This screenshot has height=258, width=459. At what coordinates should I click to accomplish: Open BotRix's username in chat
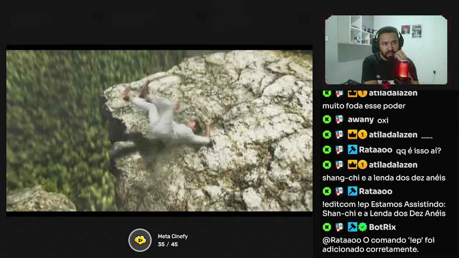coord(382,227)
